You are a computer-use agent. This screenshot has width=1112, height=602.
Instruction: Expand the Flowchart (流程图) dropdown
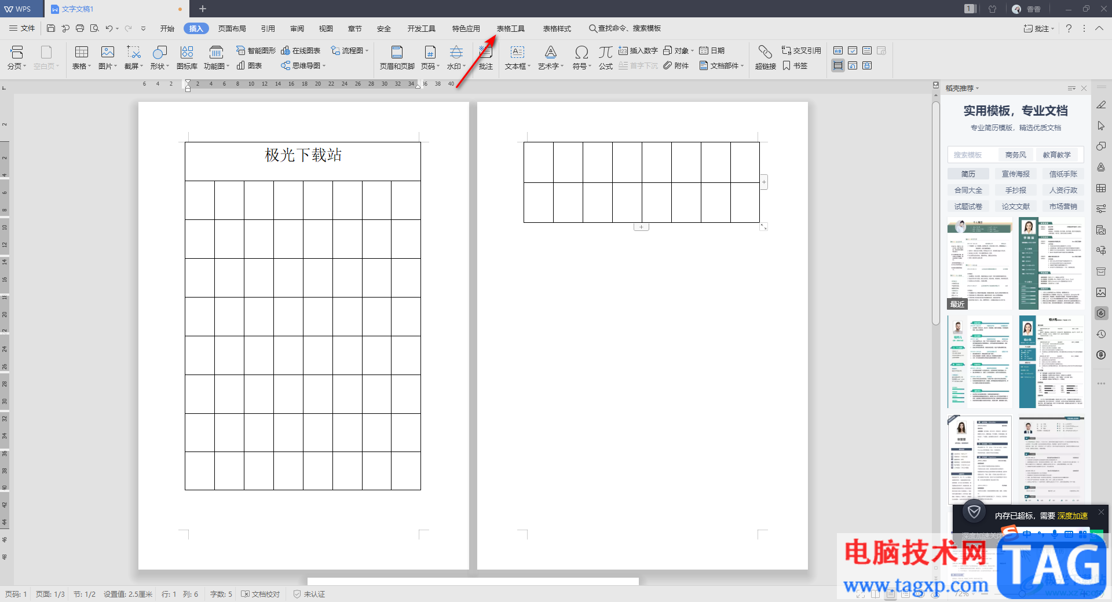pyautogui.click(x=349, y=51)
